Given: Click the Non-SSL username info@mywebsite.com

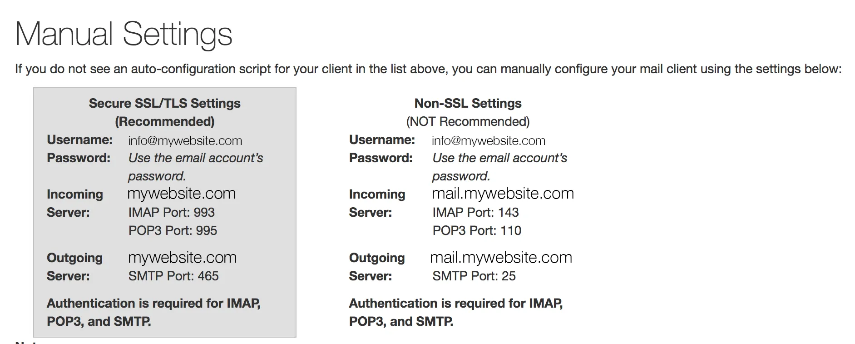Looking at the screenshot, I should (488, 141).
